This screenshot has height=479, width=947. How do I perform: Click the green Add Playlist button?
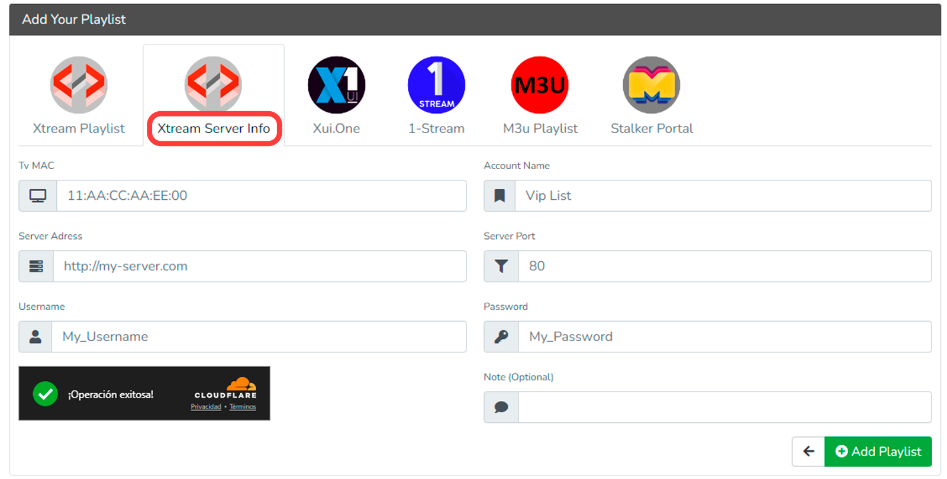click(878, 452)
